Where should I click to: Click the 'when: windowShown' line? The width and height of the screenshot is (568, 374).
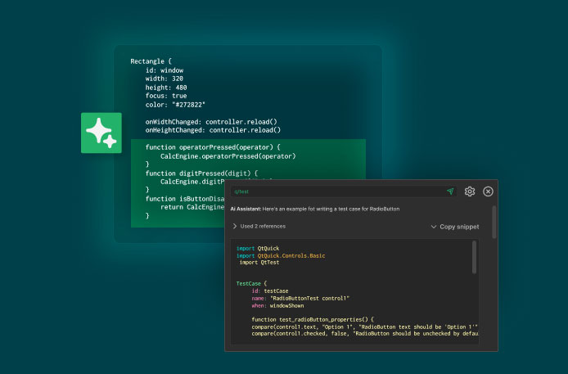277,305
